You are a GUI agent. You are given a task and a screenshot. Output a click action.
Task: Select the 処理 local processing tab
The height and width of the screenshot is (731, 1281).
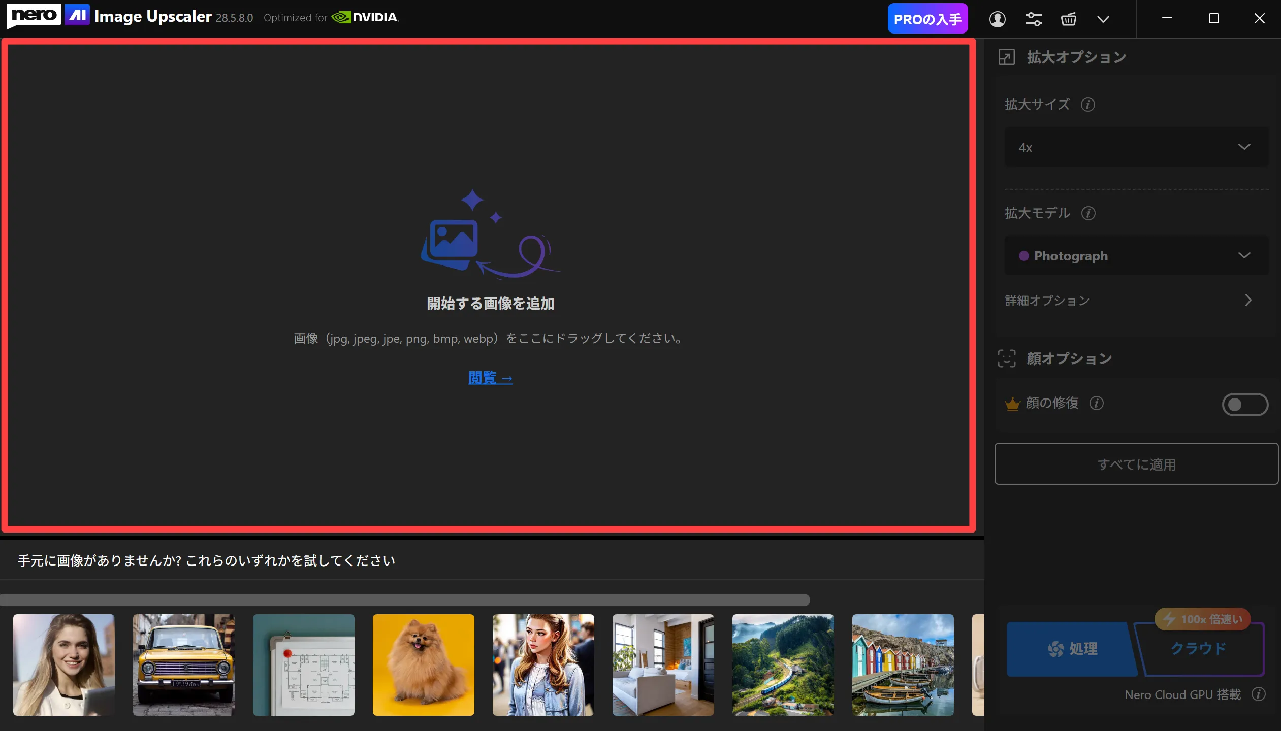coord(1072,649)
